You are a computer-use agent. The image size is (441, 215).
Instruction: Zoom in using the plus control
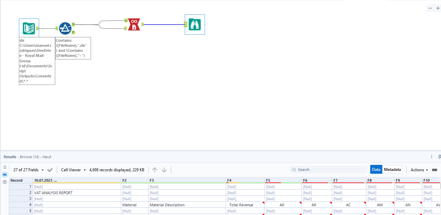click(438, 8)
